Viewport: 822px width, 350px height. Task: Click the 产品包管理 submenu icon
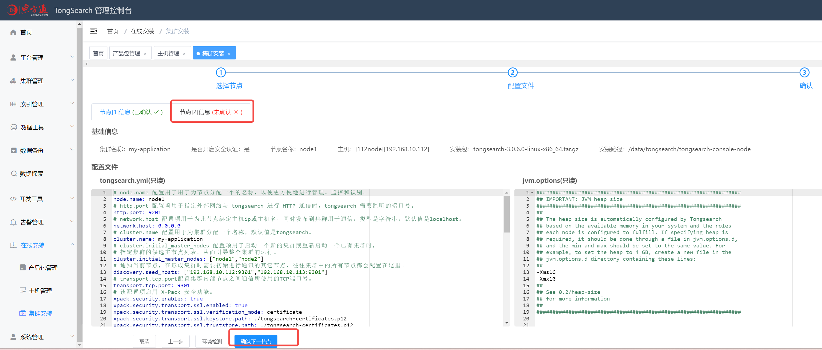coord(23,267)
